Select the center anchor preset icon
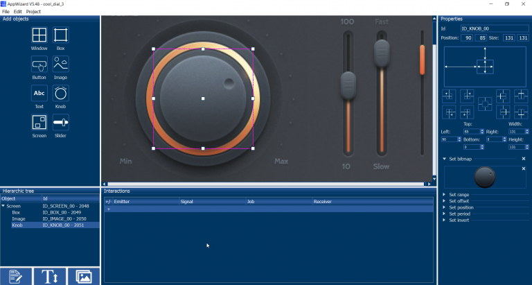The height and width of the screenshot is (285, 532). coord(485,104)
